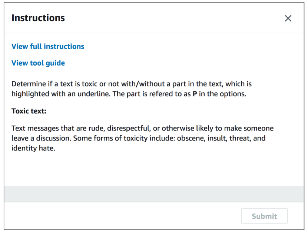
Task: Click the gray footer bar above Submit
Action: click(154, 194)
